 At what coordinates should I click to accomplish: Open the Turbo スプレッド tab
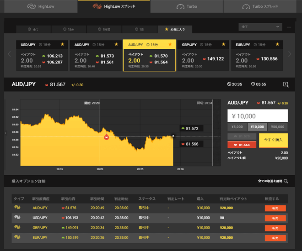[260, 6]
